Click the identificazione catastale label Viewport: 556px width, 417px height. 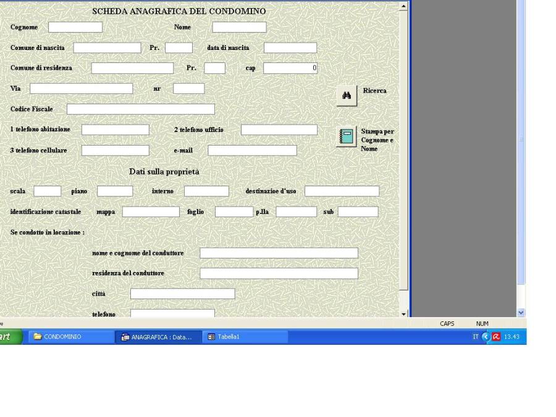[x=46, y=212]
